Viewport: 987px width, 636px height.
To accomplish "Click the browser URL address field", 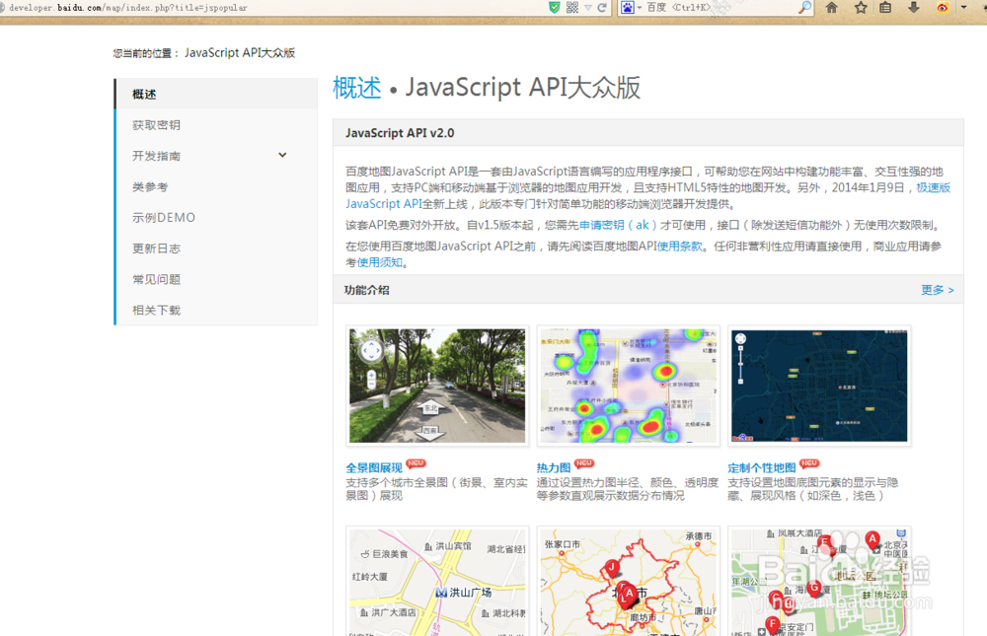I will (x=270, y=8).
